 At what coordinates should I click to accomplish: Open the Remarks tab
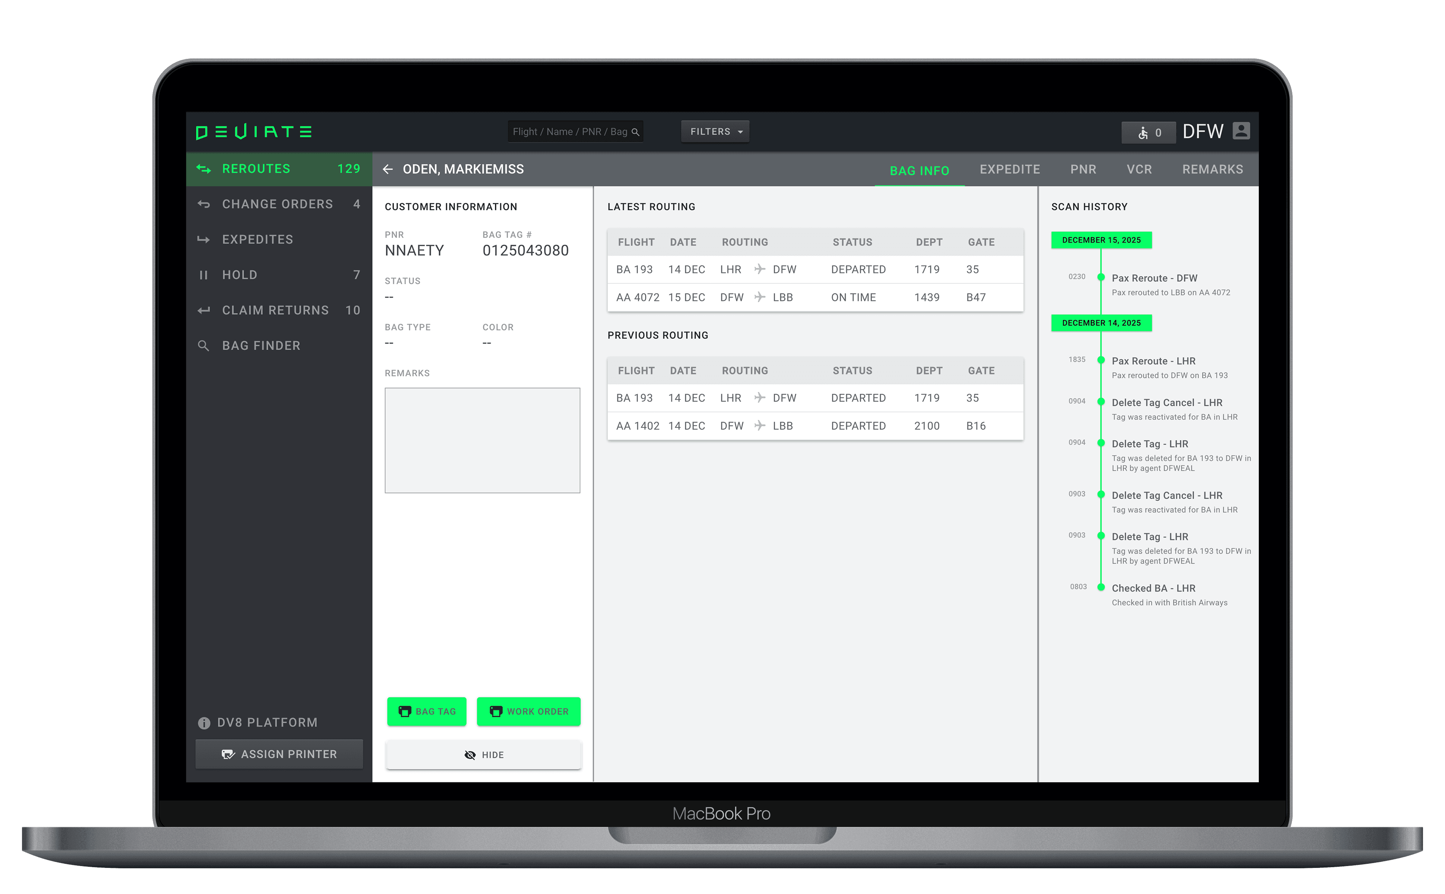1212,170
